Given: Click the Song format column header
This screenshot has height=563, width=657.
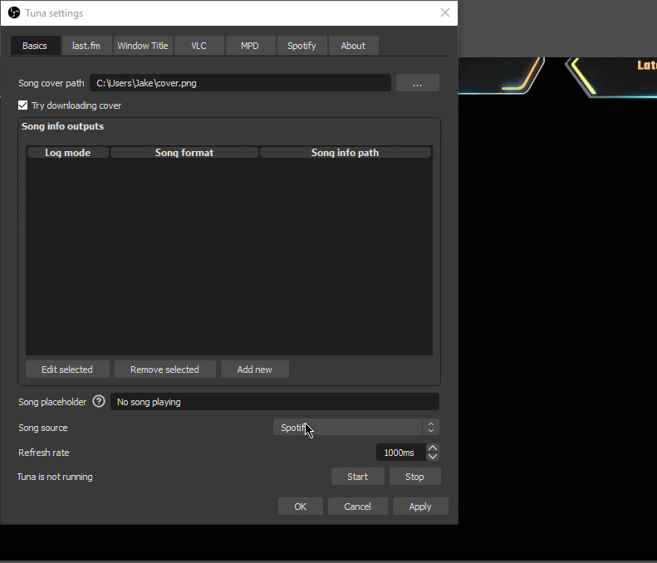Looking at the screenshot, I should pyautogui.click(x=184, y=153).
